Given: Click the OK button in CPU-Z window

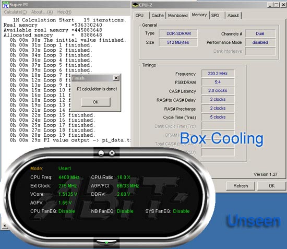Looking at the screenshot, I should [x=272, y=186].
